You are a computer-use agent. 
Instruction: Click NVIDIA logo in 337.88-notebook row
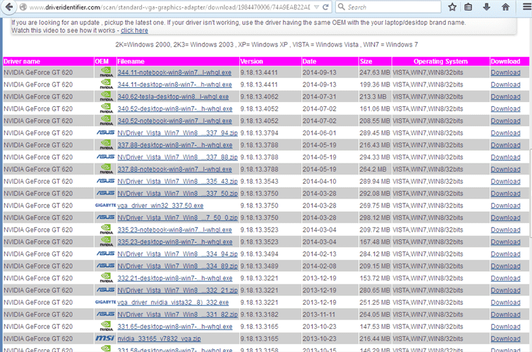click(106, 169)
